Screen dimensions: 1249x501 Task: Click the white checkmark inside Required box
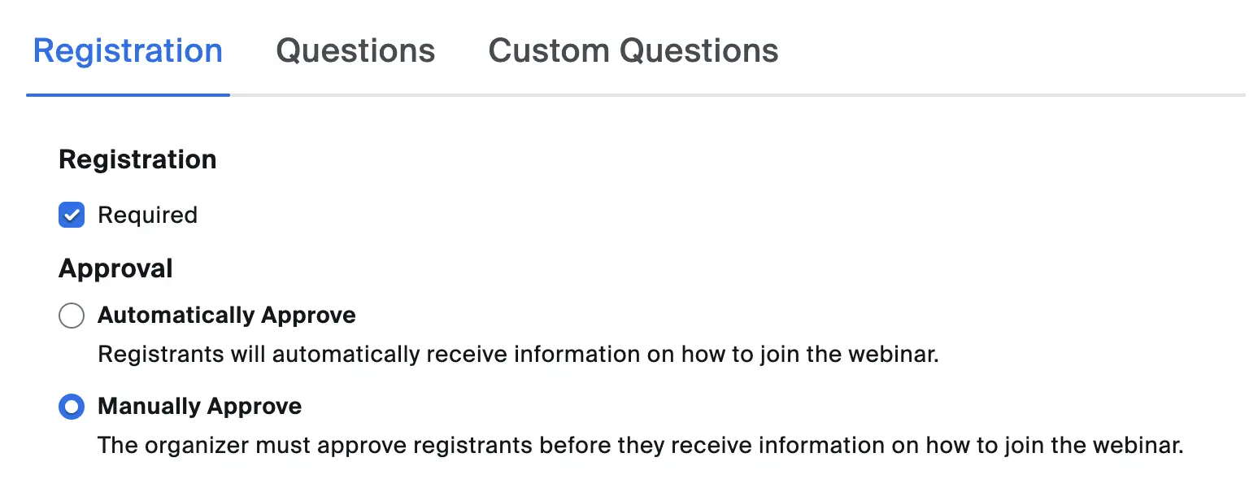pyautogui.click(x=72, y=216)
